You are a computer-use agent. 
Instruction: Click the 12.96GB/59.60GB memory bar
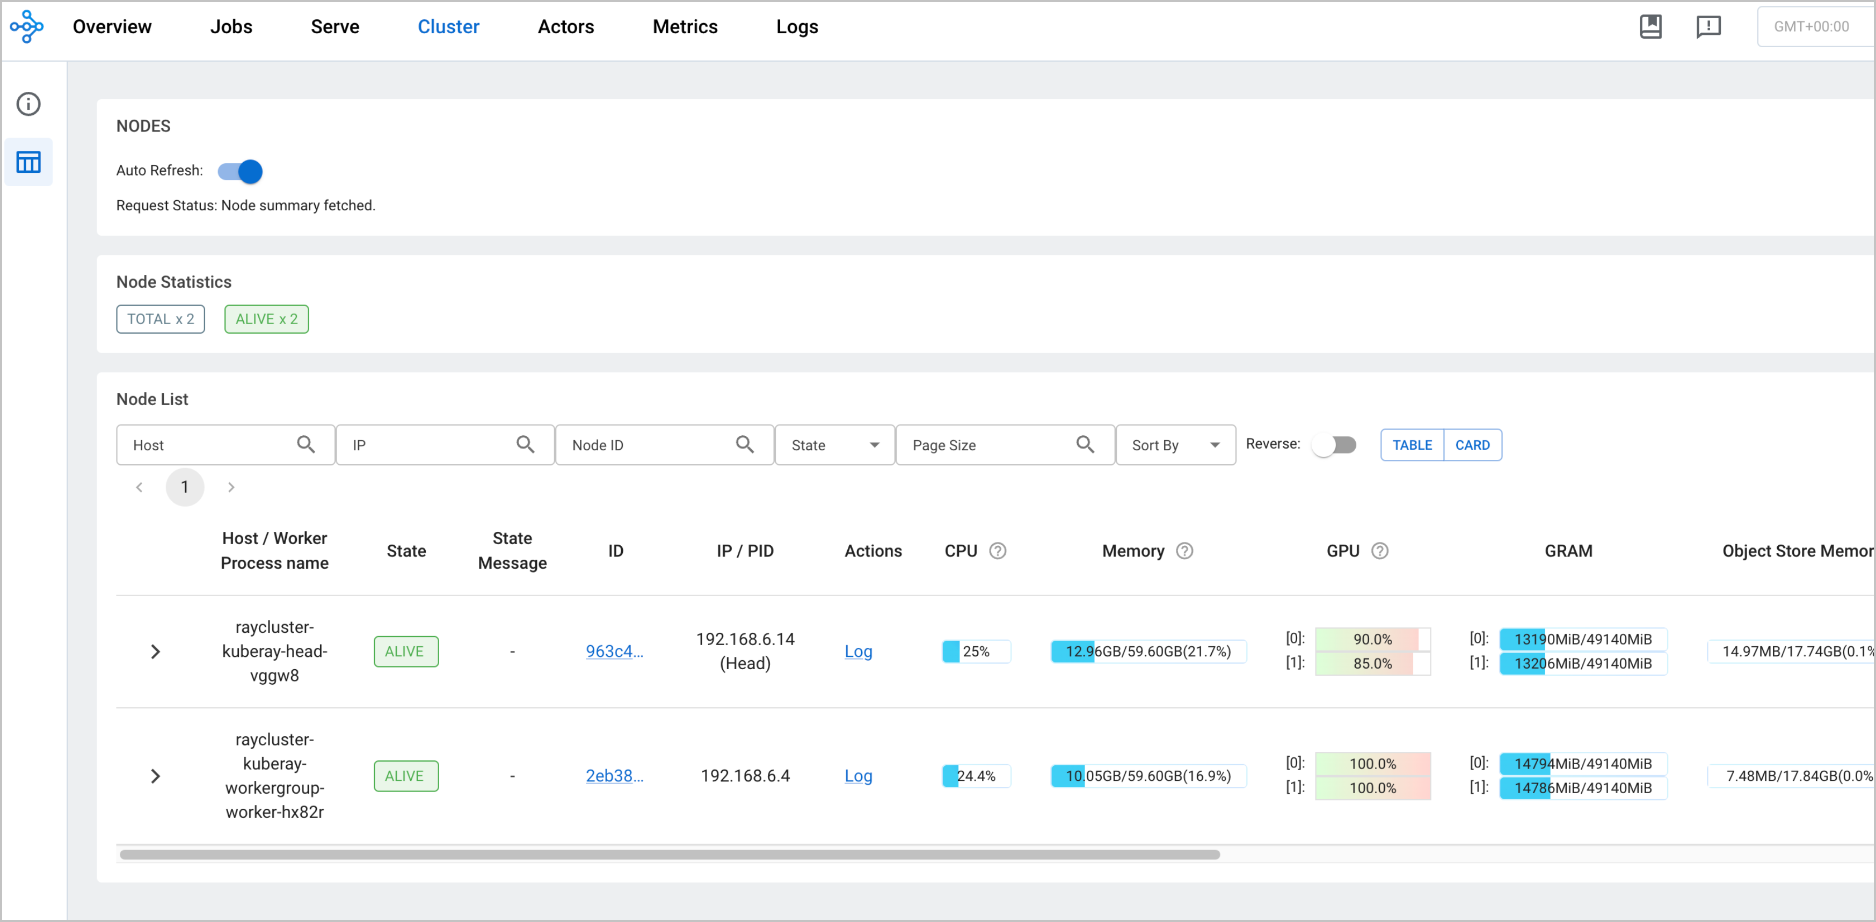click(1148, 652)
